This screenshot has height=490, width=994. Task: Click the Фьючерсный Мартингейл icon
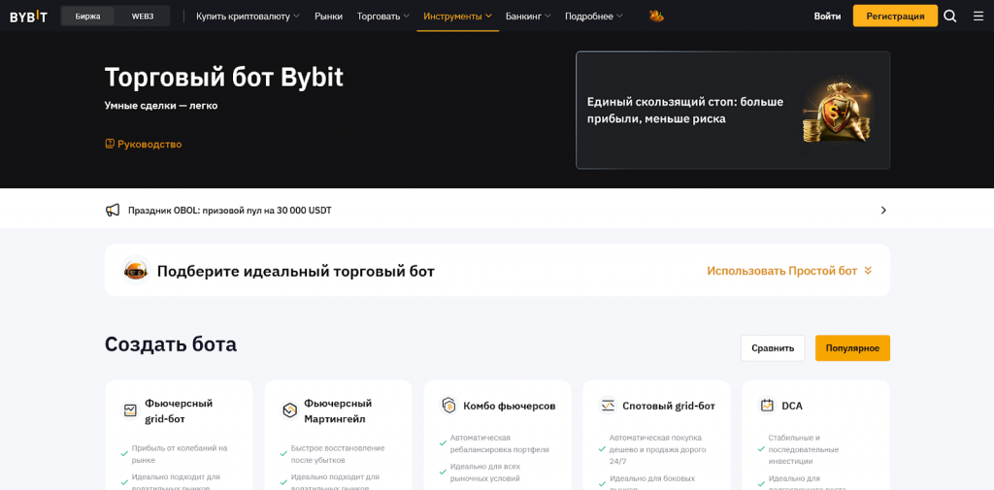coord(289,410)
